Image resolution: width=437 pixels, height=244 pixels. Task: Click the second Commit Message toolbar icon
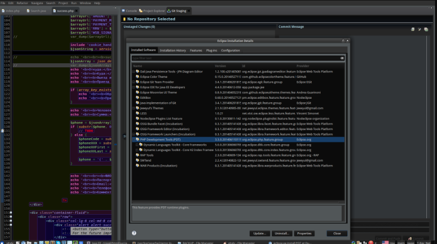[x=419, y=29]
